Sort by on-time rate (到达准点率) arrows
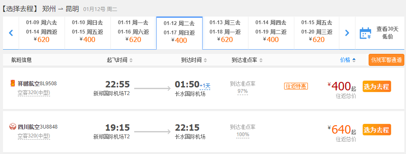Screen dimensions: 406x154 click(261, 60)
